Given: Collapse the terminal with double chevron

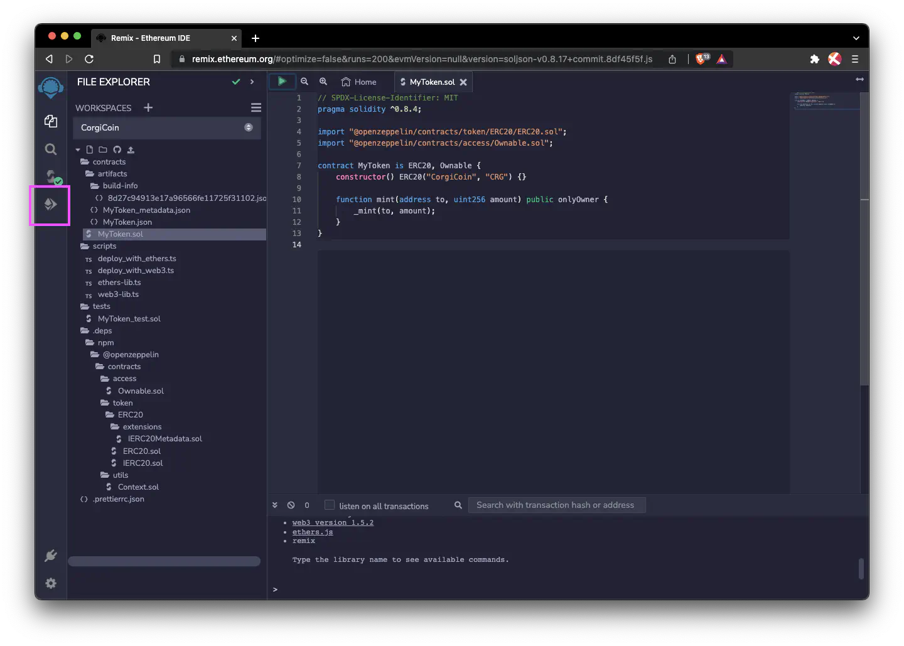Looking at the screenshot, I should (274, 505).
